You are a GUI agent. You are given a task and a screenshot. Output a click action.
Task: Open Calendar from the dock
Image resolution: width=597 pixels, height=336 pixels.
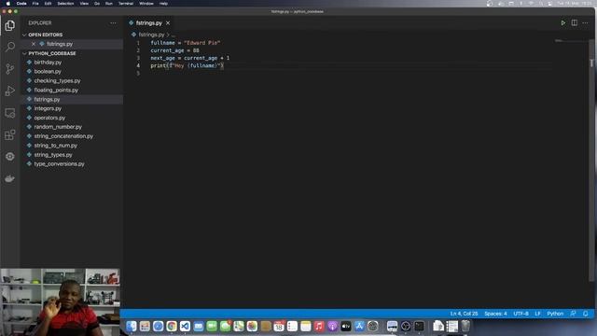[279, 326]
